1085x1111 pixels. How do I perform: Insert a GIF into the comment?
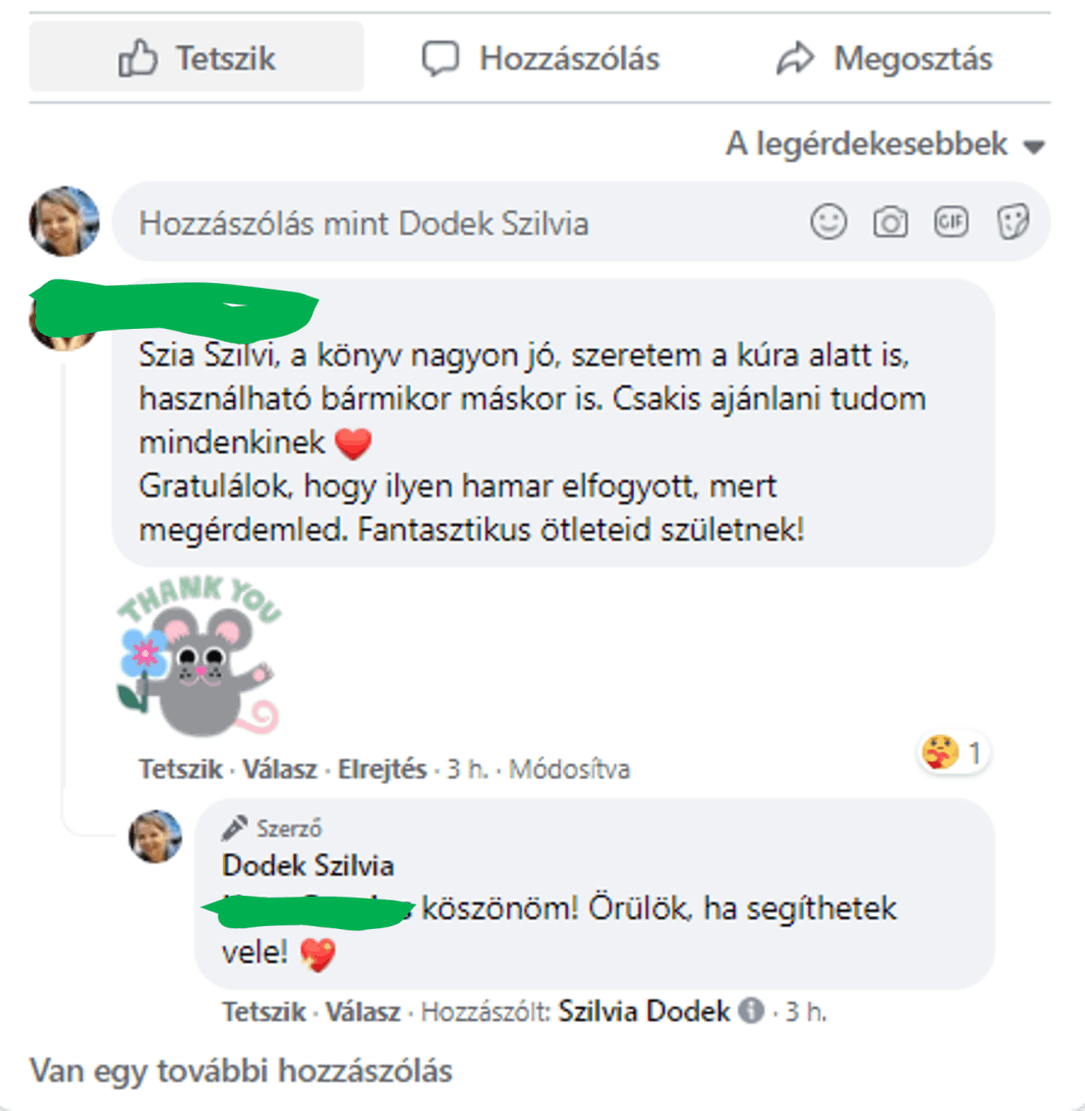[x=951, y=222]
